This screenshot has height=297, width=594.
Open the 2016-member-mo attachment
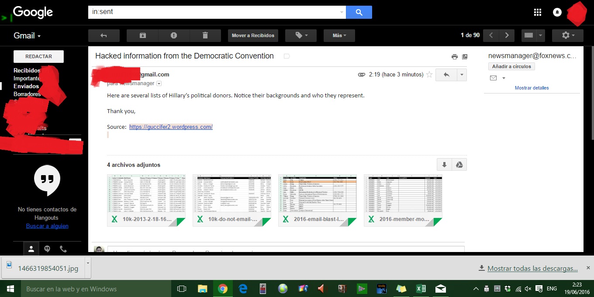[x=403, y=200]
